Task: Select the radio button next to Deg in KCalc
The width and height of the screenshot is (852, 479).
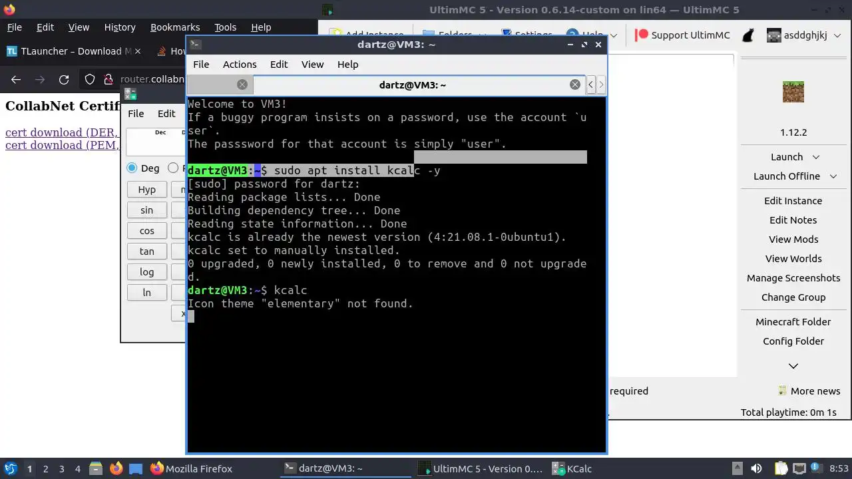Action: click(173, 168)
